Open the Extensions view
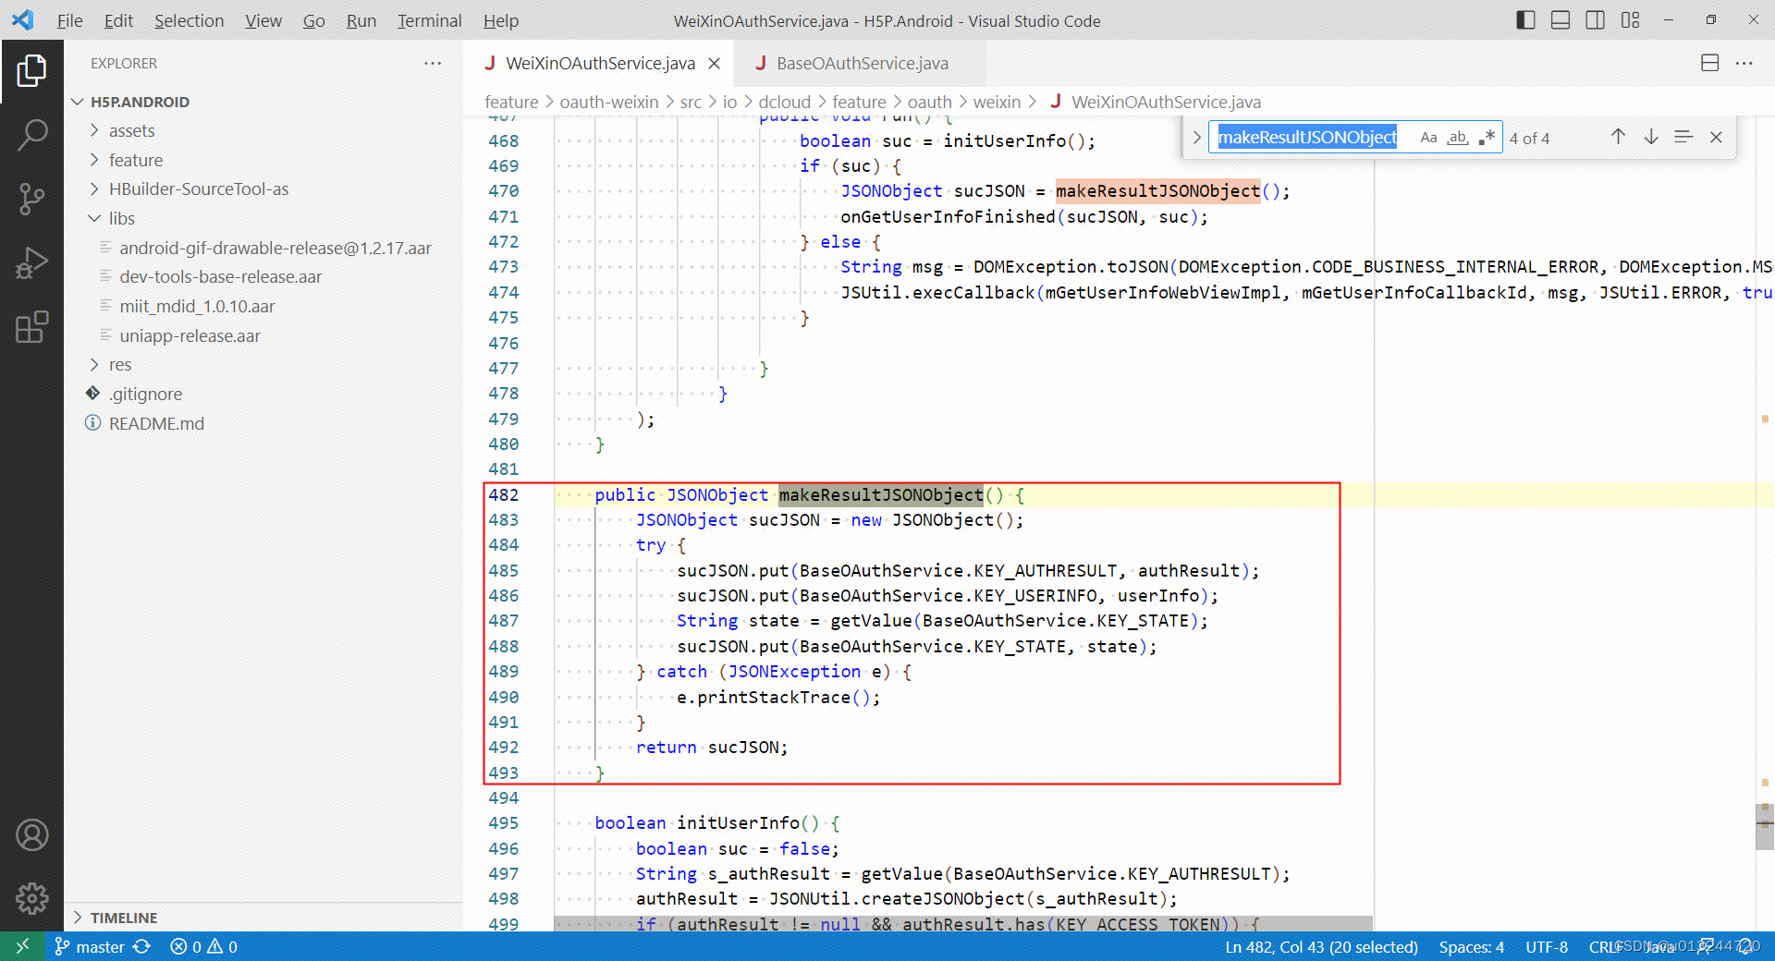 (x=31, y=327)
